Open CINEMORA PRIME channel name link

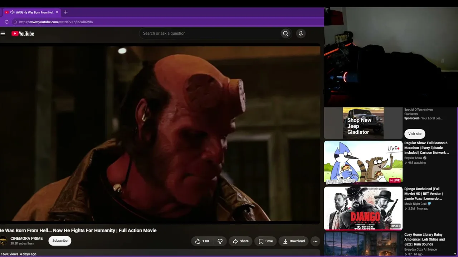(26, 238)
